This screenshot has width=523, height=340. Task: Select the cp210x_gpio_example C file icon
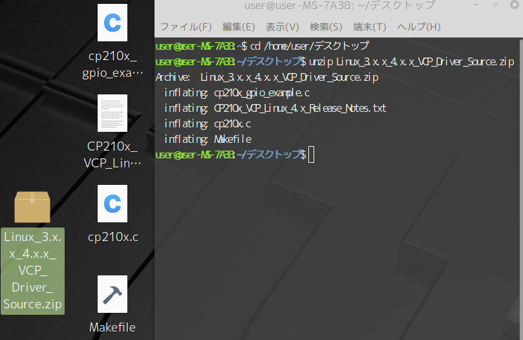(112, 23)
